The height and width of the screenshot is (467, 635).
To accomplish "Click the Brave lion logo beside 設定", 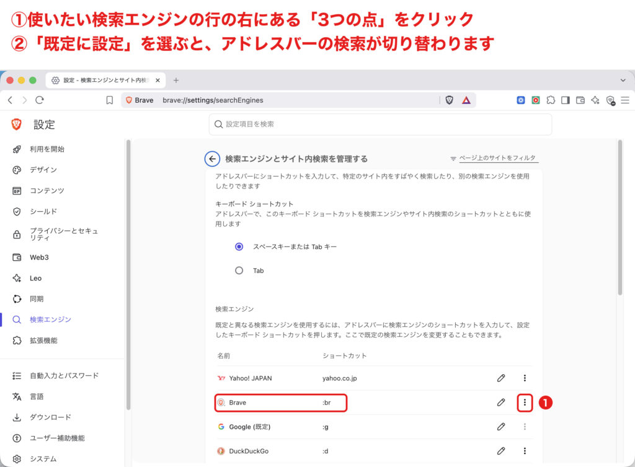I will click(17, 124).
